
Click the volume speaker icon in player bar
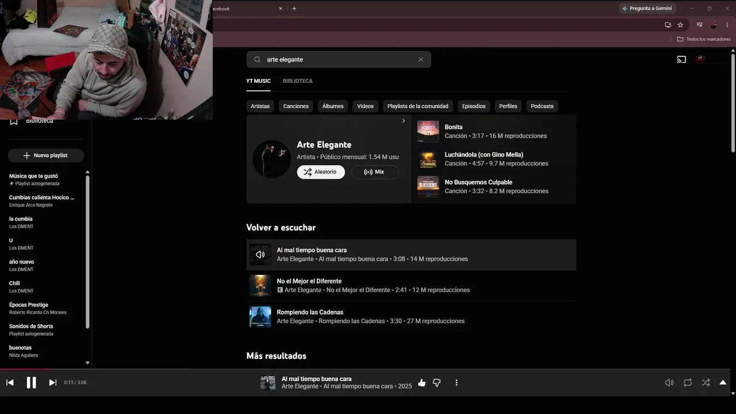(669, 382)
